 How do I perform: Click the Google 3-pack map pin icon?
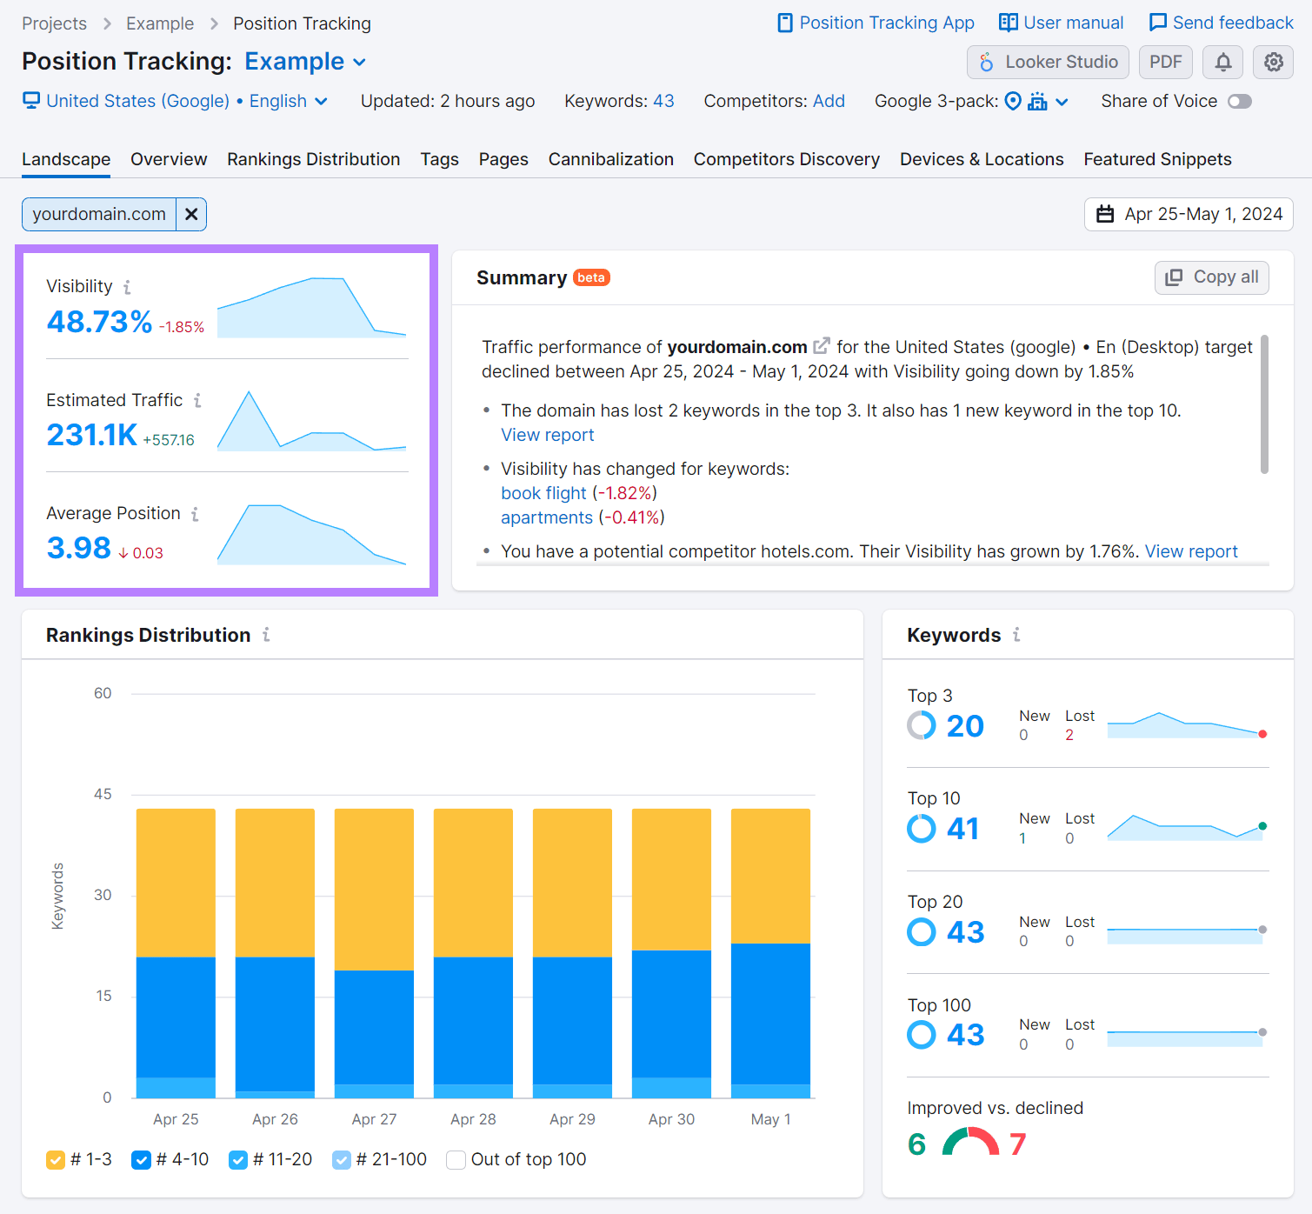[1013, 102]
